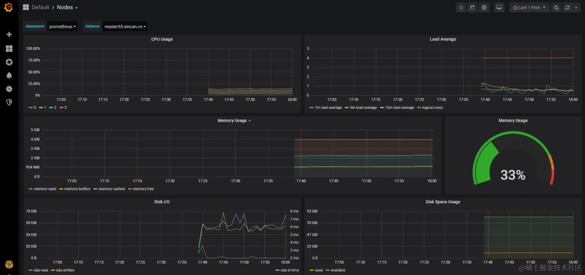This screenshot has height=275, width=585.
Task: Star this dashboard as favorite
Action: pos(461,7)
